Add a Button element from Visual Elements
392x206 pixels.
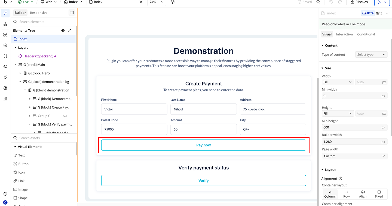pos(23,164)
